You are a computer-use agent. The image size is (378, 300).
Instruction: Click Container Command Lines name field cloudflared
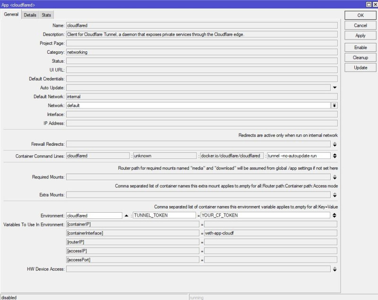[x=98, y=156]
